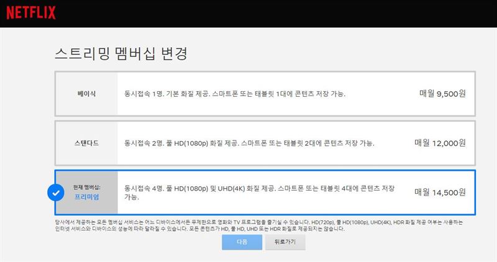Click the 동시접속 4명 Premium plan description
Viewport: 497px width, 262px height.
click(259, 192)
